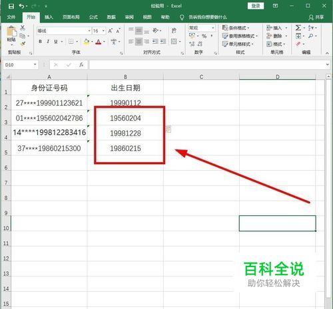The height and width of the screenshot is (309, 333).
Task: Click the Sort and Filter icon
Action: [x=311, y=28]
